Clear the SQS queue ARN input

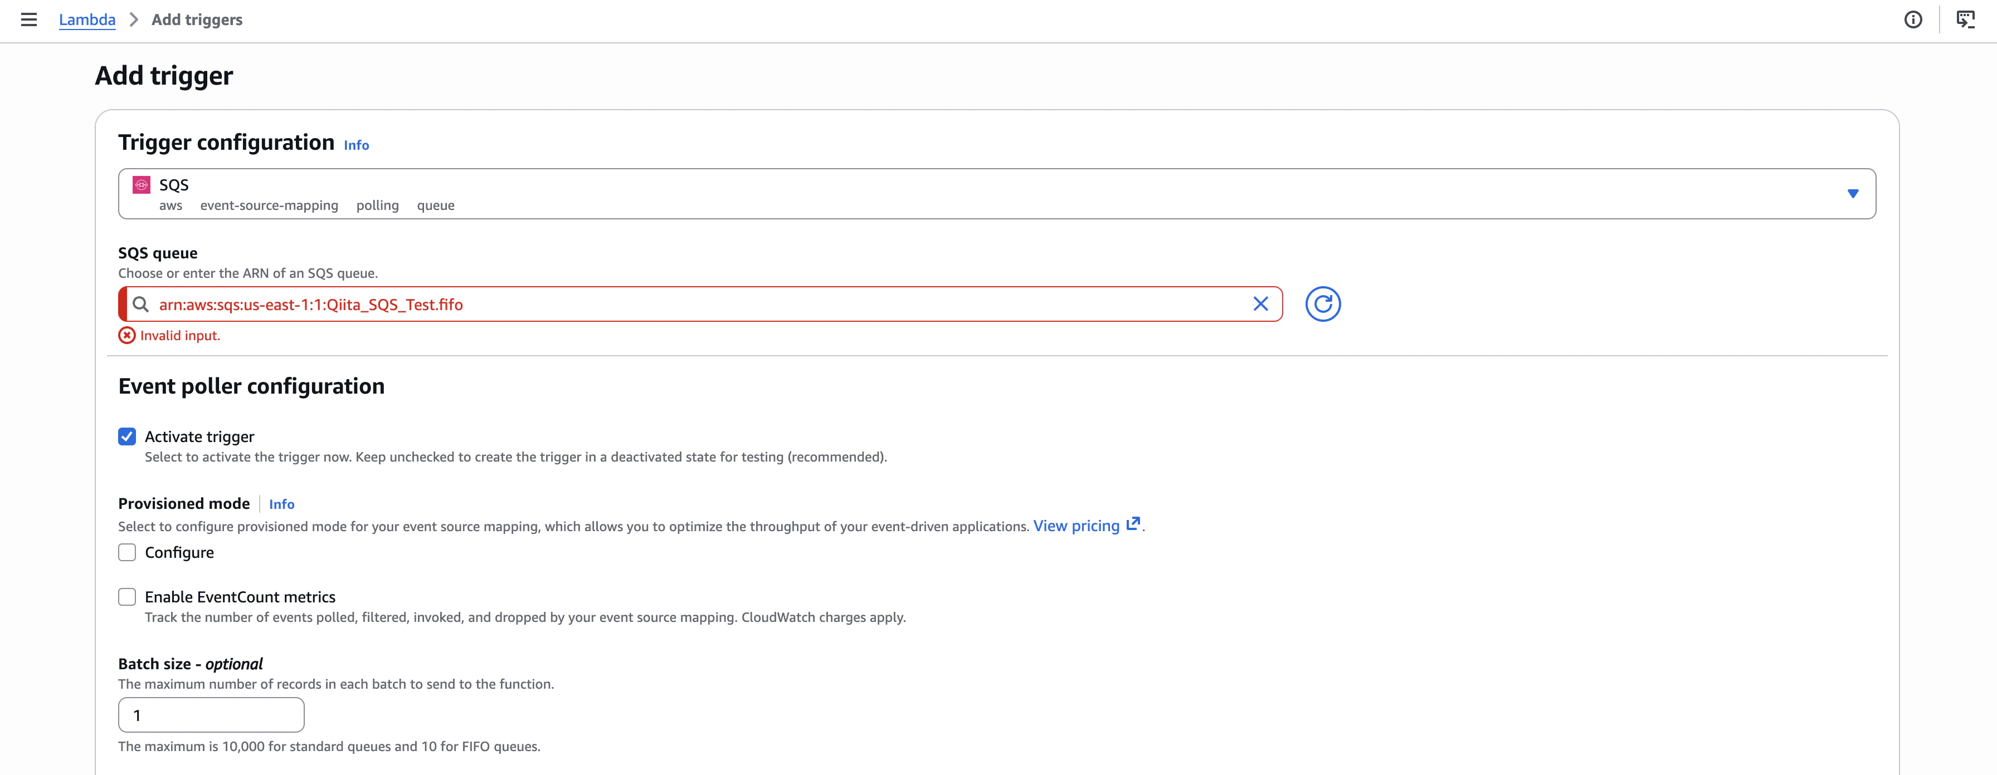(x=1260, y=304)
